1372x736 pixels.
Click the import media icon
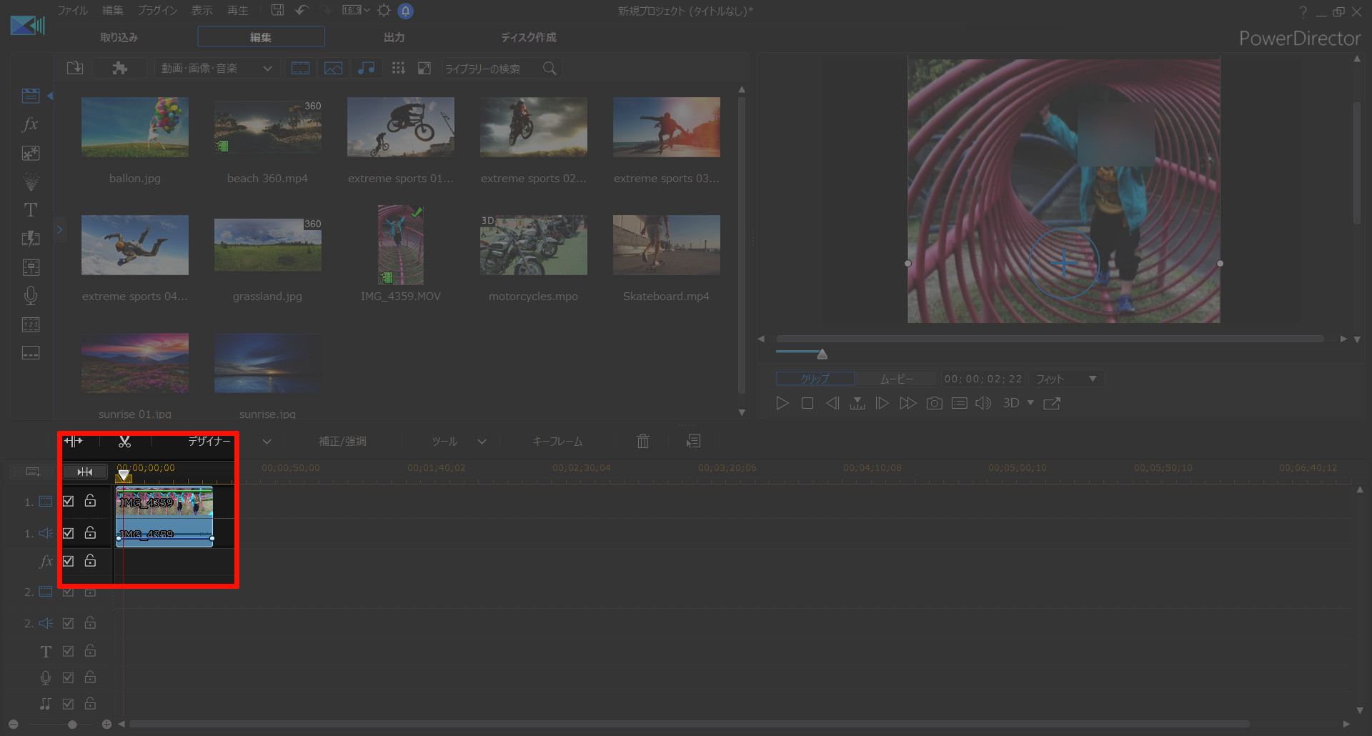point(75,68)
